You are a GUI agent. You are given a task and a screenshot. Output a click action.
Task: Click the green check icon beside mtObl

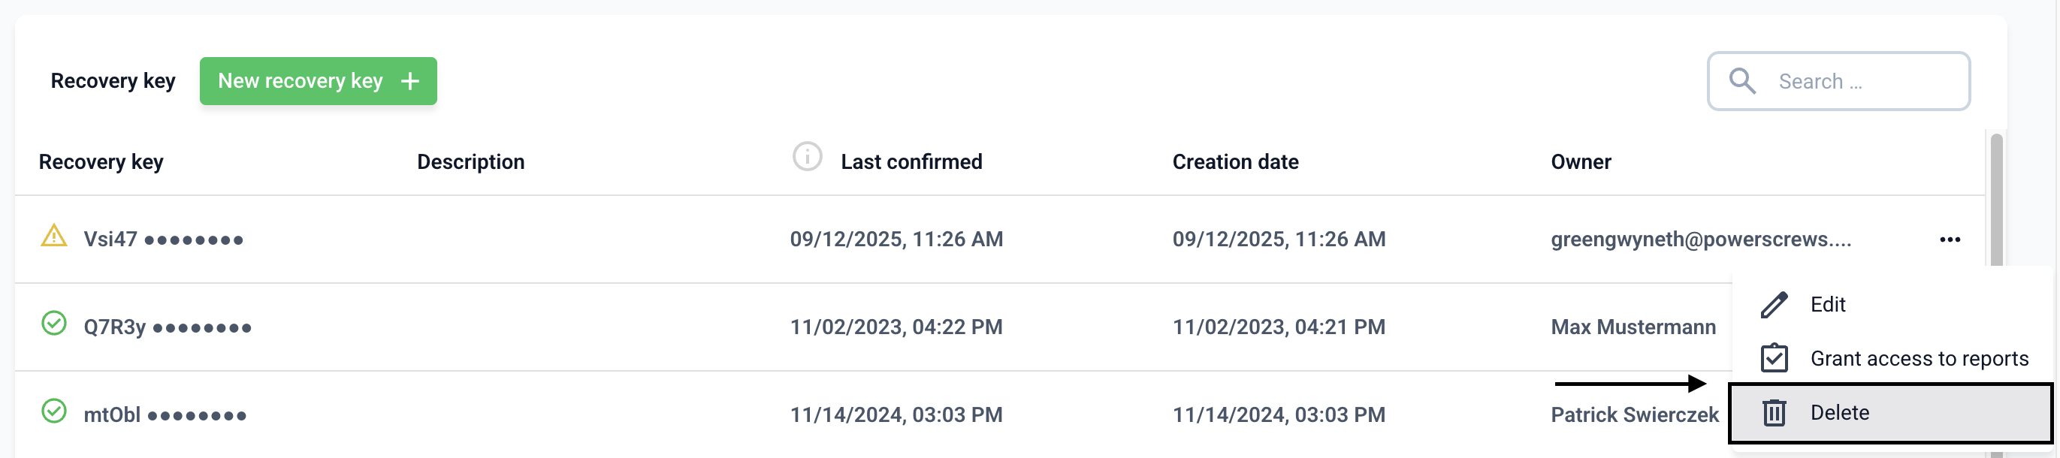pyautogui.click(x=53, y=411)
